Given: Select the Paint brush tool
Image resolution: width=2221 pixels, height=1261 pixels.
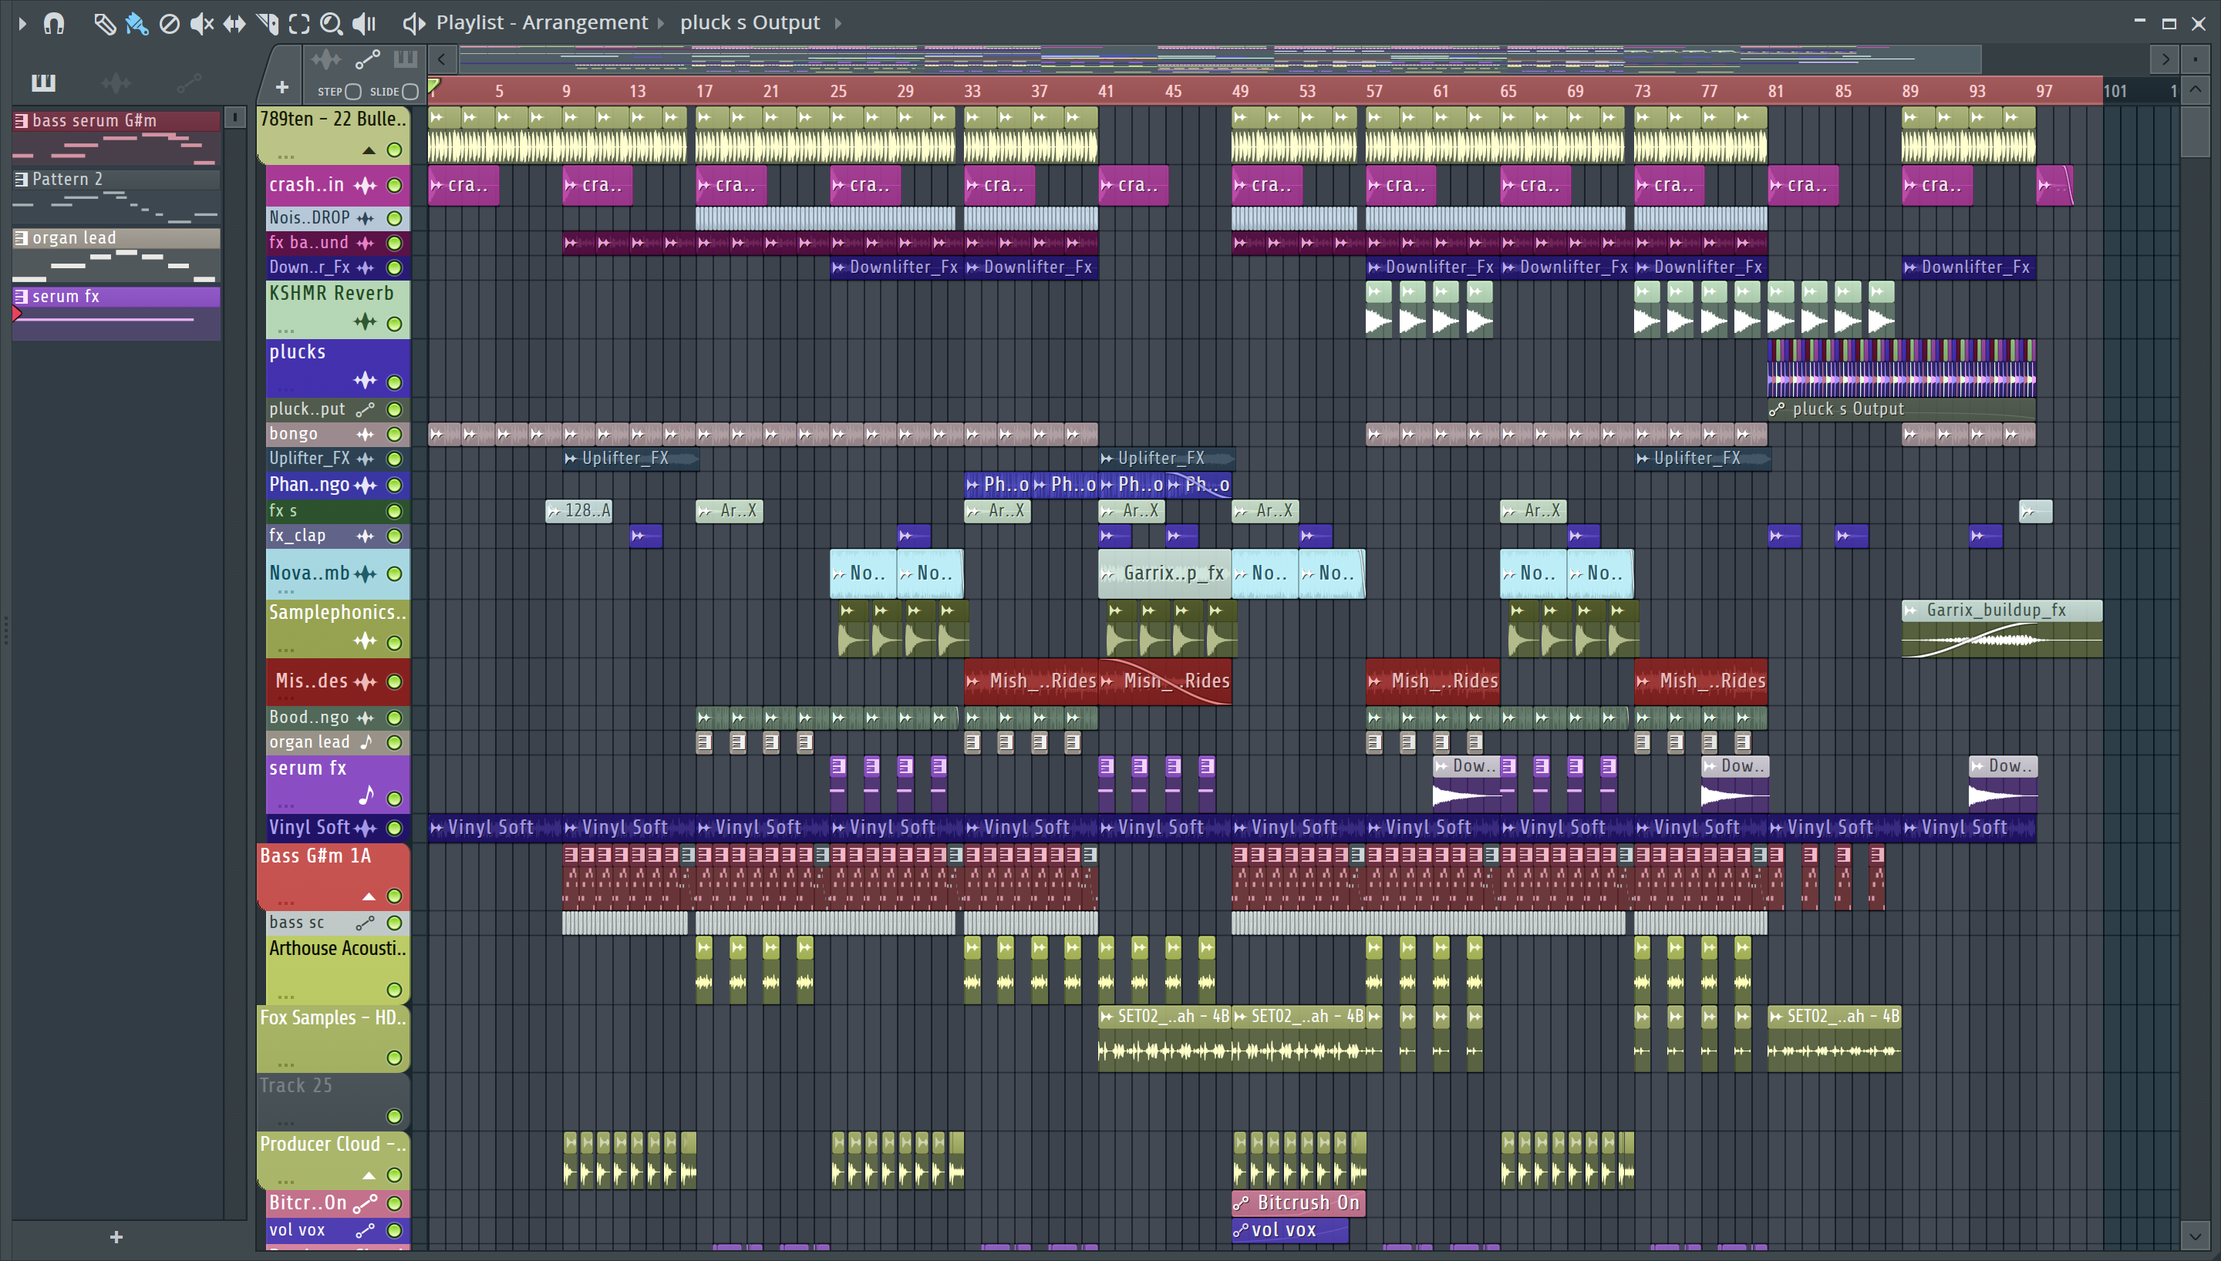Looking at the screenshot, I should 136,23.
